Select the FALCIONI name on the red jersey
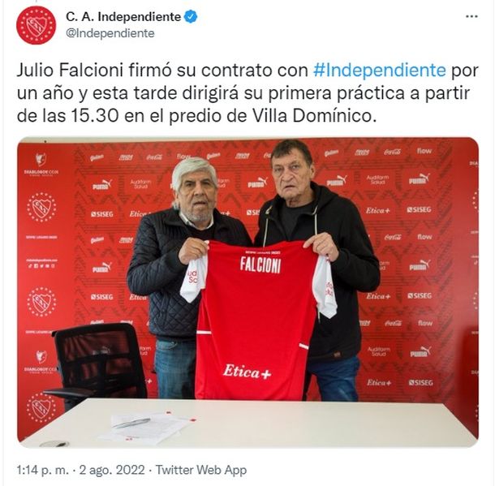 260,265
